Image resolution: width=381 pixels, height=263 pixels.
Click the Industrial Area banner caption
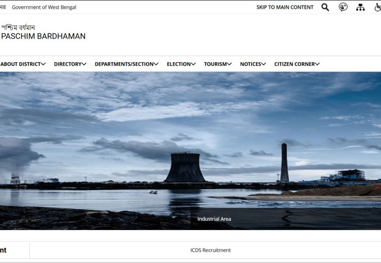coord(214,219)
